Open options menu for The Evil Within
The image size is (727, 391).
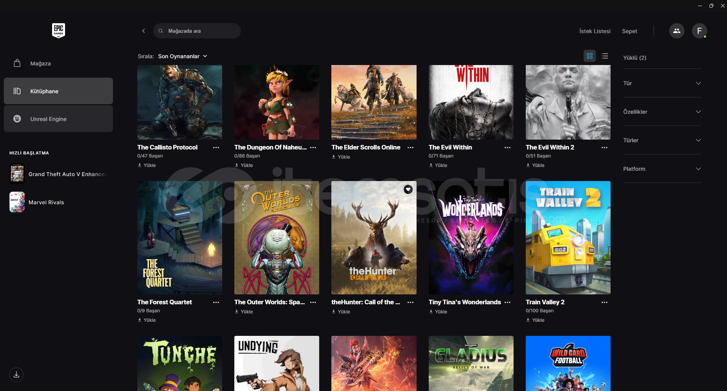[507, 148]
